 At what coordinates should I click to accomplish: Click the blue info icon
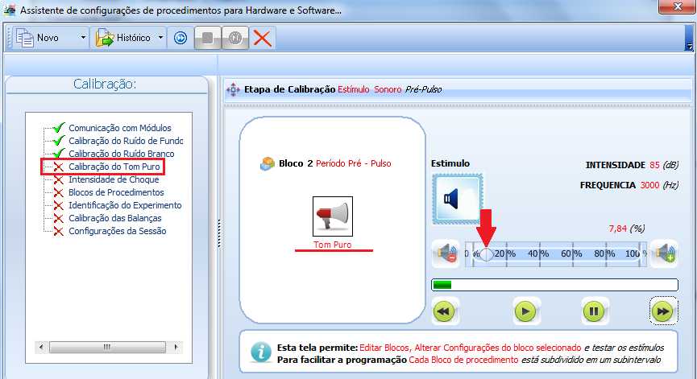coord(261,352)
